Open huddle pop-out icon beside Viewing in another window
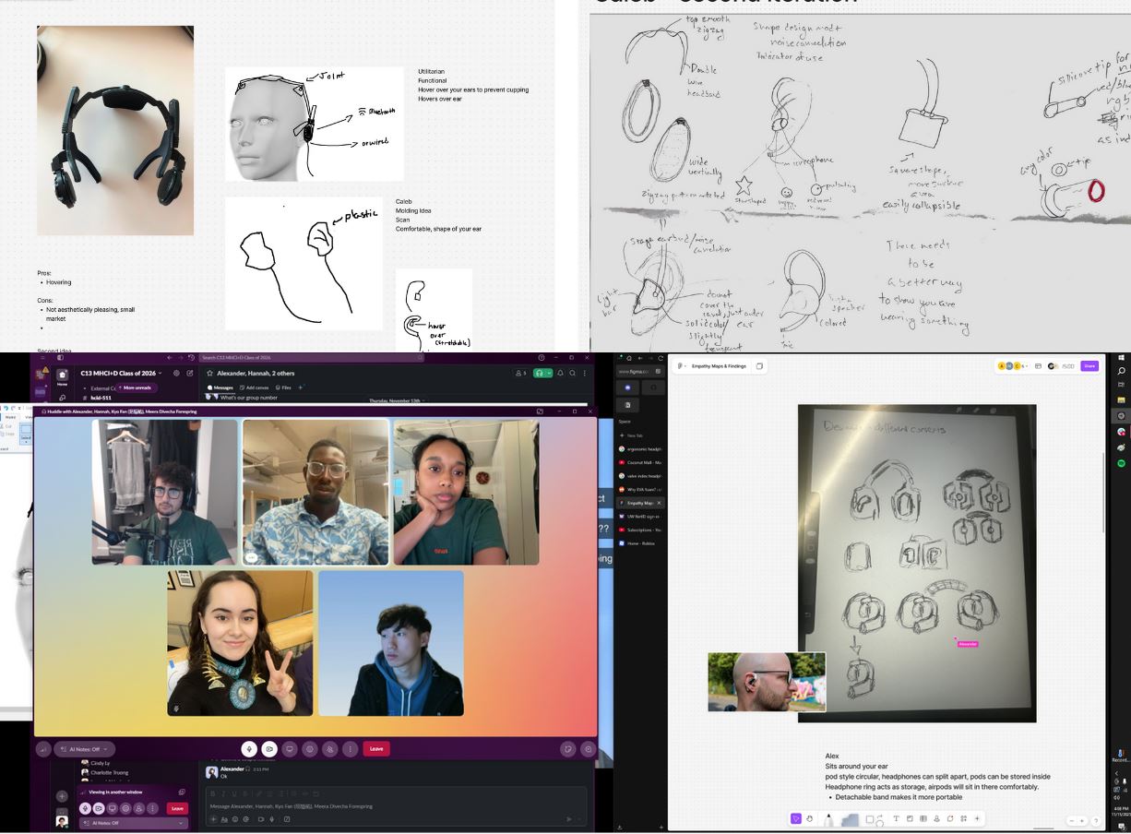This screenshot has height=834, width=1131. point(182,792)
